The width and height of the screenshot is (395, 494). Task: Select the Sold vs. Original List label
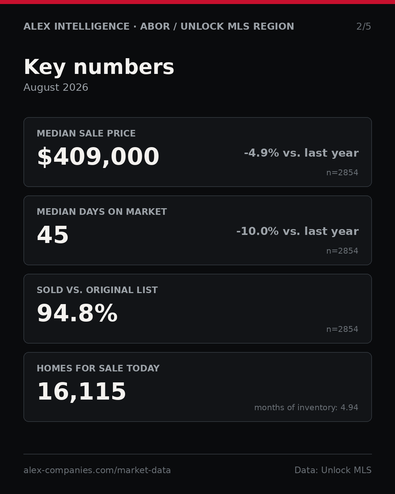point(97,290)
